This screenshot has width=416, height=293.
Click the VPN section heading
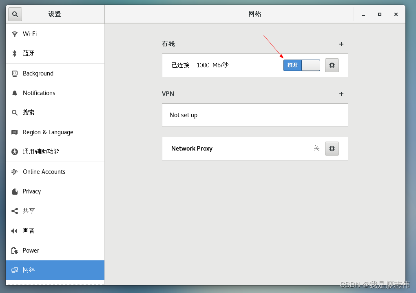point(168,94)
